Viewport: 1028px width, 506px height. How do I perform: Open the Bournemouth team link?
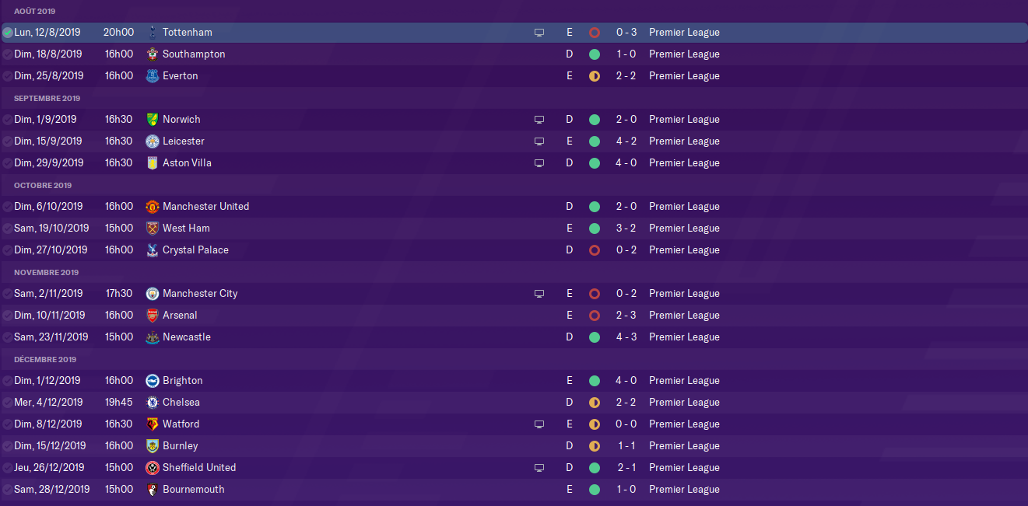coord(194,490)
